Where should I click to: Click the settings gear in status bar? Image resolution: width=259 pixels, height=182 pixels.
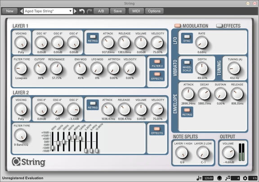245,178
